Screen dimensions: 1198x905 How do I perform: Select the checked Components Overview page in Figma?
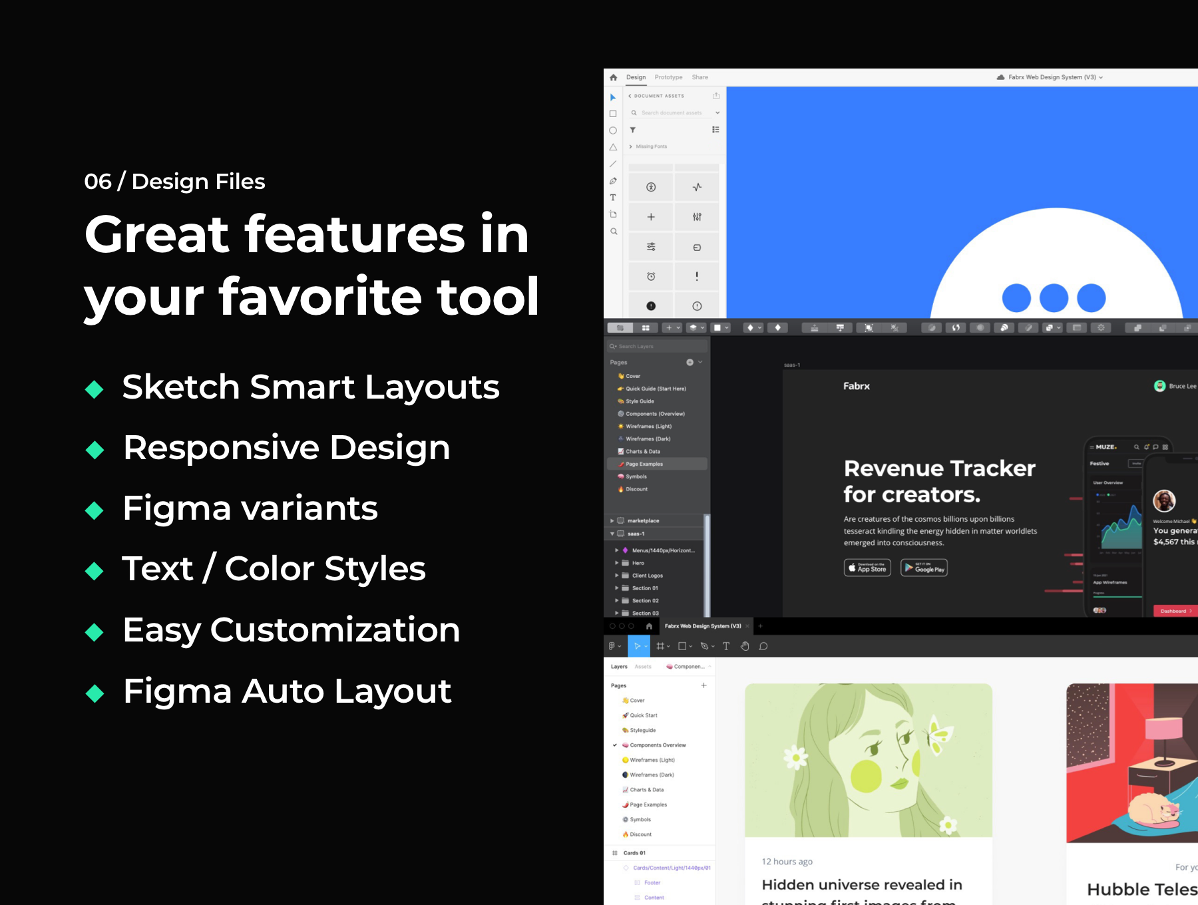click(x=657, y=745)
